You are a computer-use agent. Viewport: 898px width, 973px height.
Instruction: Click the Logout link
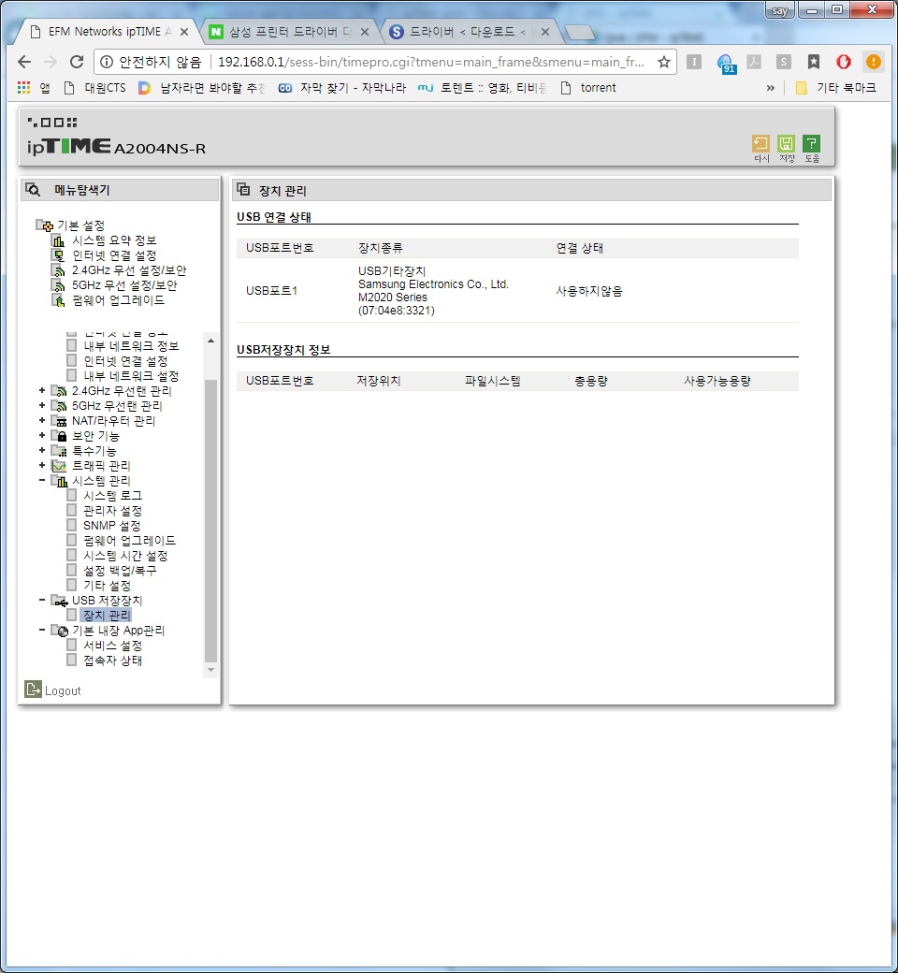[63, 690]
